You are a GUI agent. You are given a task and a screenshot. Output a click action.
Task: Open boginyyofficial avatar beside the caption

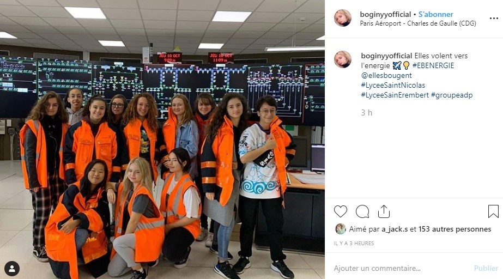coord(343,59)
